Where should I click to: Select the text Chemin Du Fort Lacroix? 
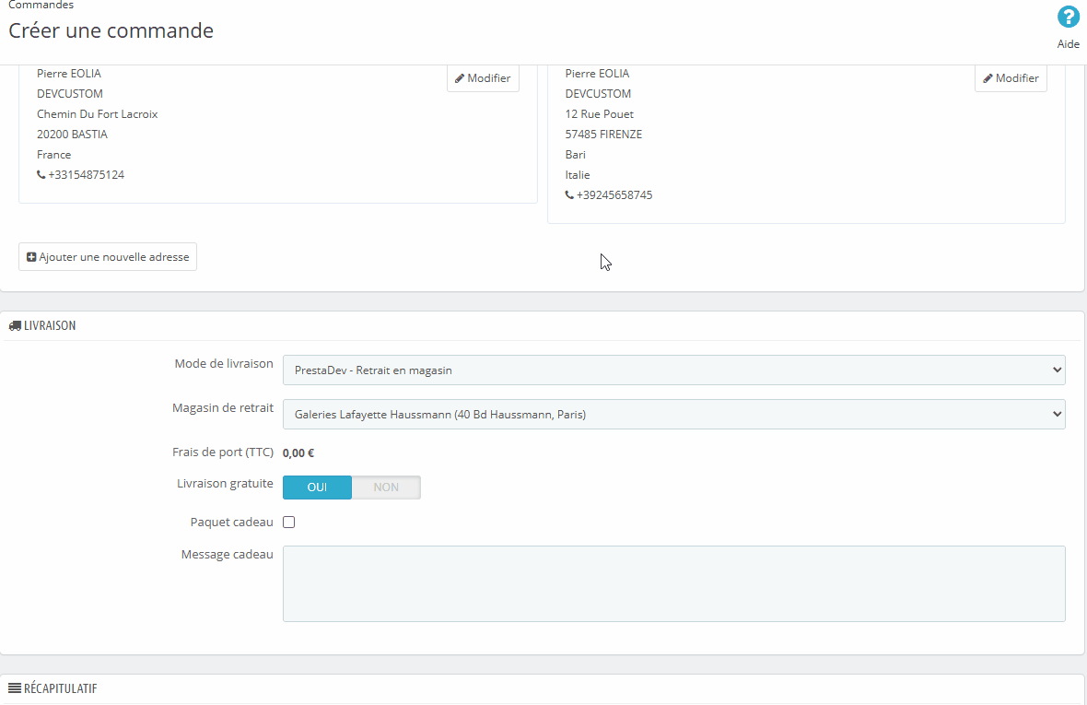point(97,113)
